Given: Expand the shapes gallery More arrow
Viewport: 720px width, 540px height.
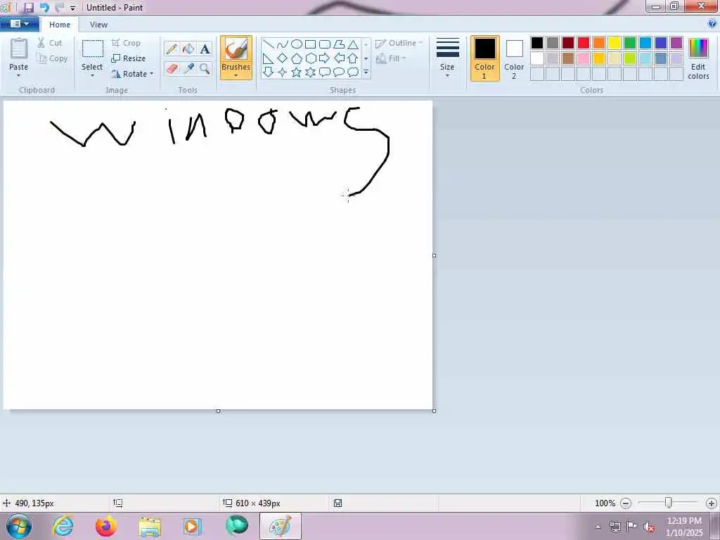Looking at the screenshot, I should tap(366, 72).
